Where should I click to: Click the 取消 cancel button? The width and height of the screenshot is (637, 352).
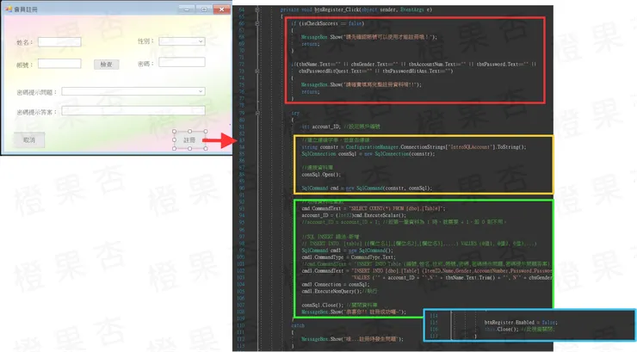click(x=29, y=140)
